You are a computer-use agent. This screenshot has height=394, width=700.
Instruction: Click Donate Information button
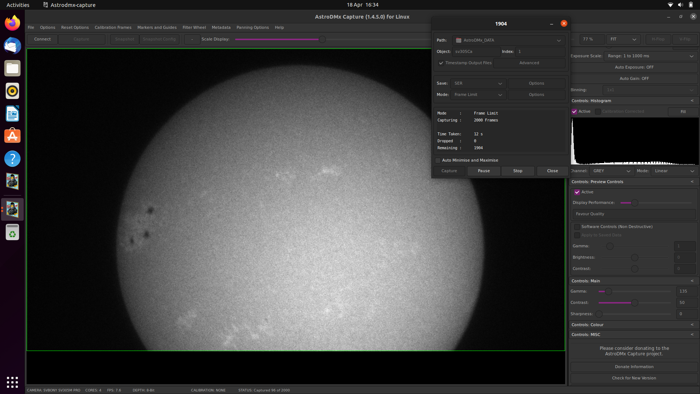coord(634,367)
